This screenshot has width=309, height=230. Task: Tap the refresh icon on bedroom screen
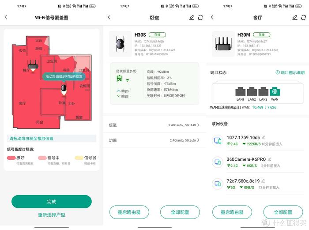point(200,17)
